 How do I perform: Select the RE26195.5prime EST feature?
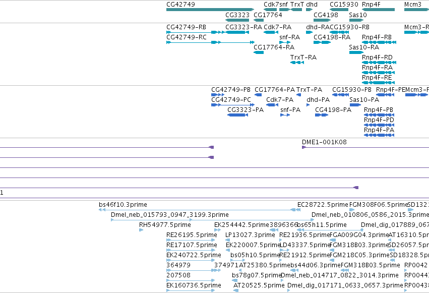tap(191, 240)
